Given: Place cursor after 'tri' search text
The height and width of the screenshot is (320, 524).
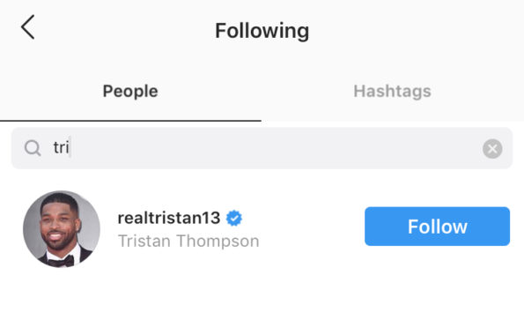Looking at the screenshot, I should (x=70, y=147).
